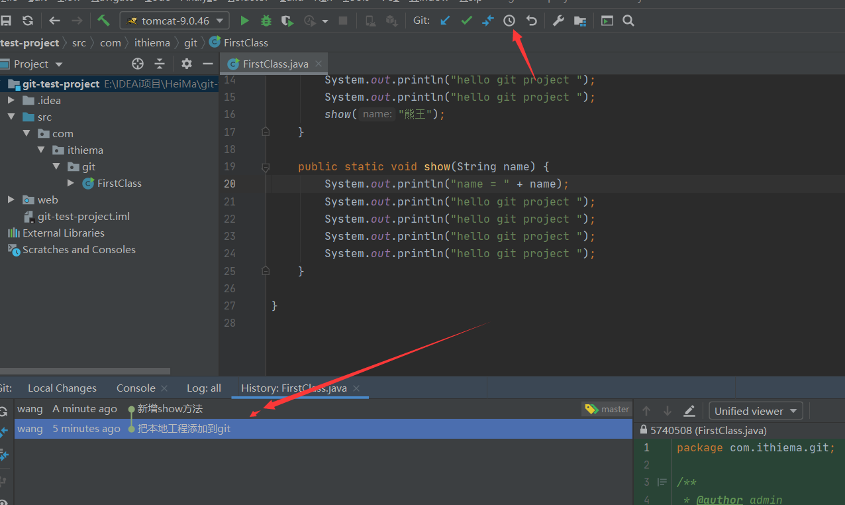Screen dimensions: 845x505
Task: Click the Run Anything terminal-like icon
Action: 607,21
